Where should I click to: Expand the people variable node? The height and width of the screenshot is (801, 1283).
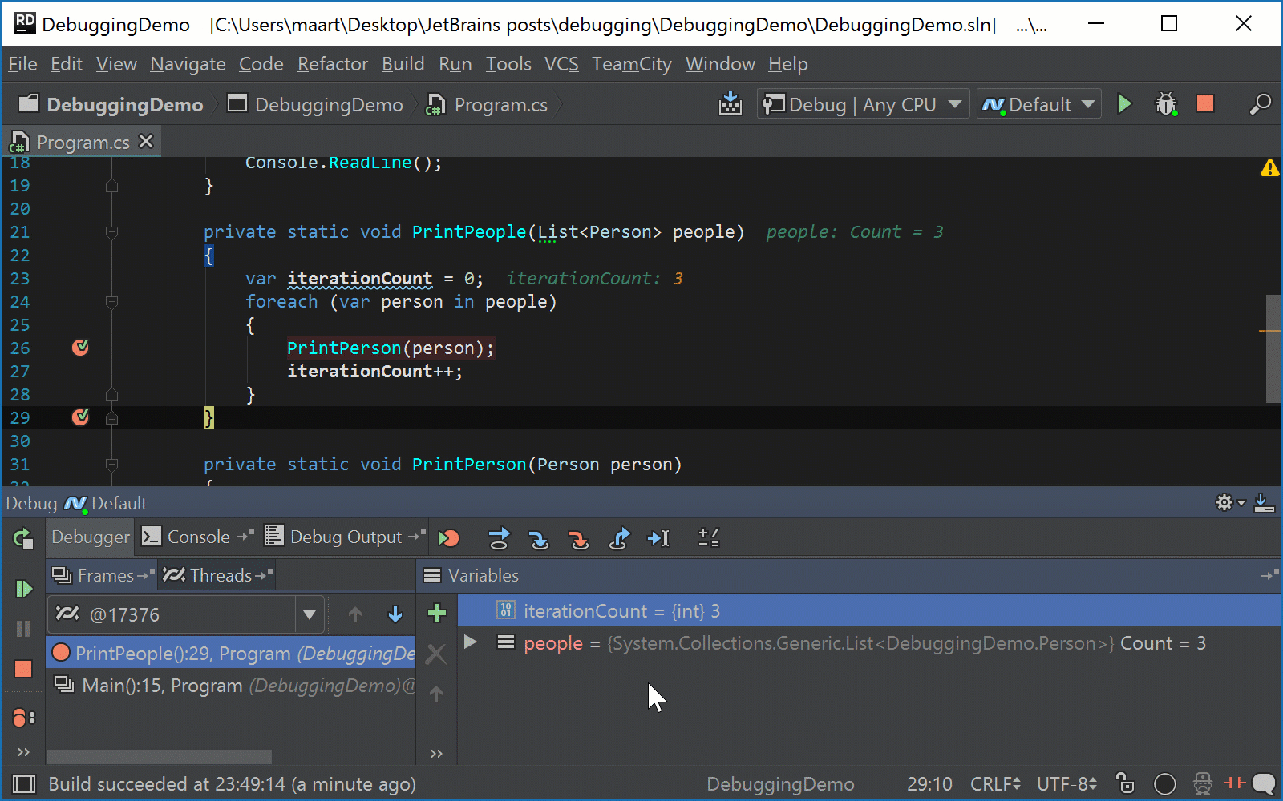point(471,642)
